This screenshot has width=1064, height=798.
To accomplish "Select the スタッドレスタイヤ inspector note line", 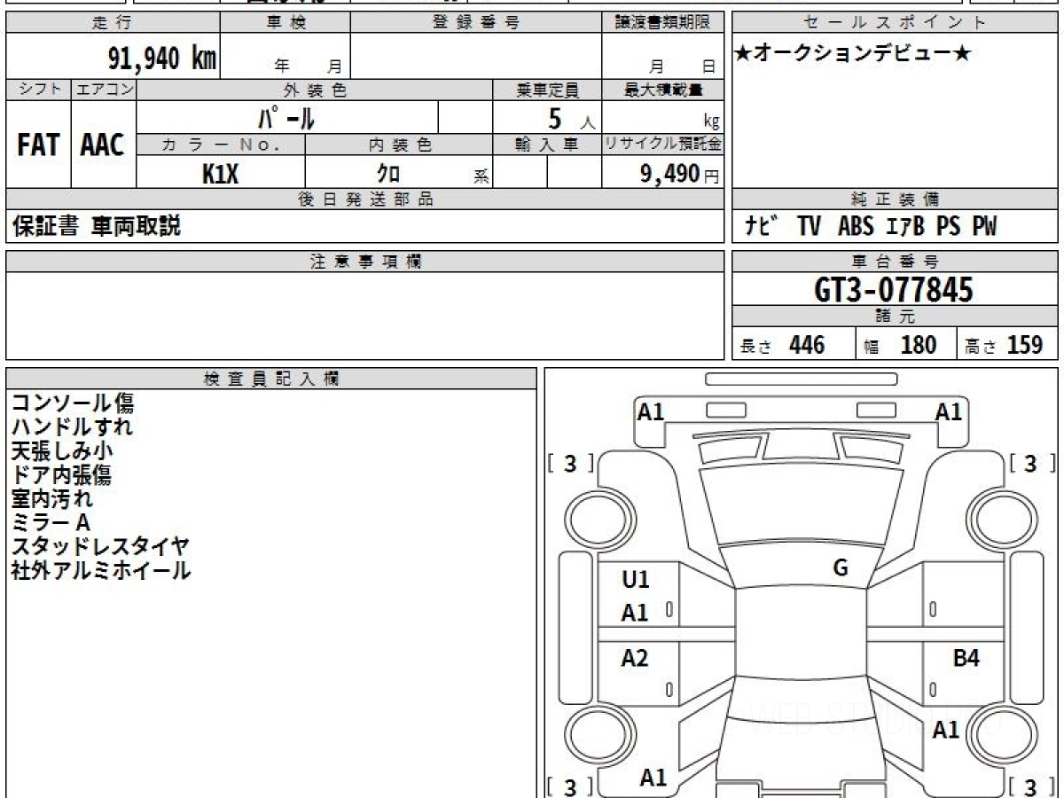I will tap(100, 547).
